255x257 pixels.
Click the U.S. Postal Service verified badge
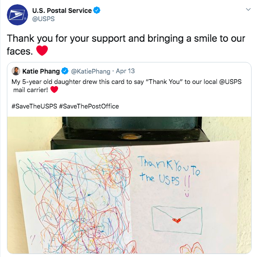[97, 10]
